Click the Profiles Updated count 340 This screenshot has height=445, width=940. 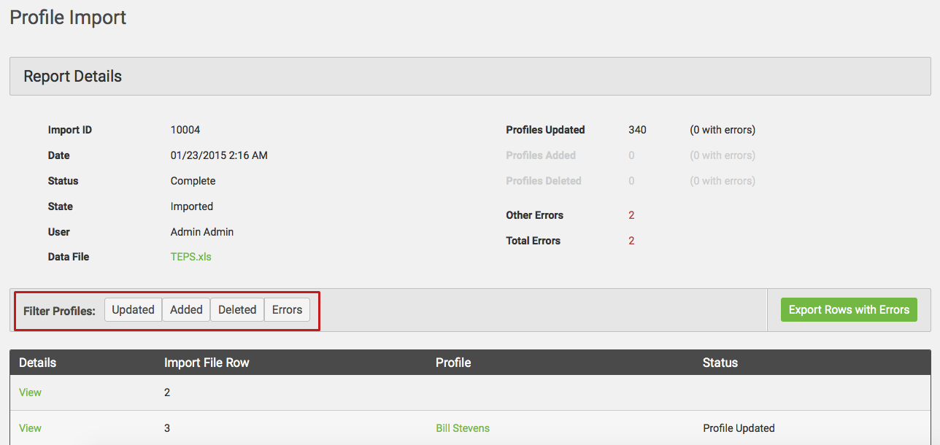point(637,130)
